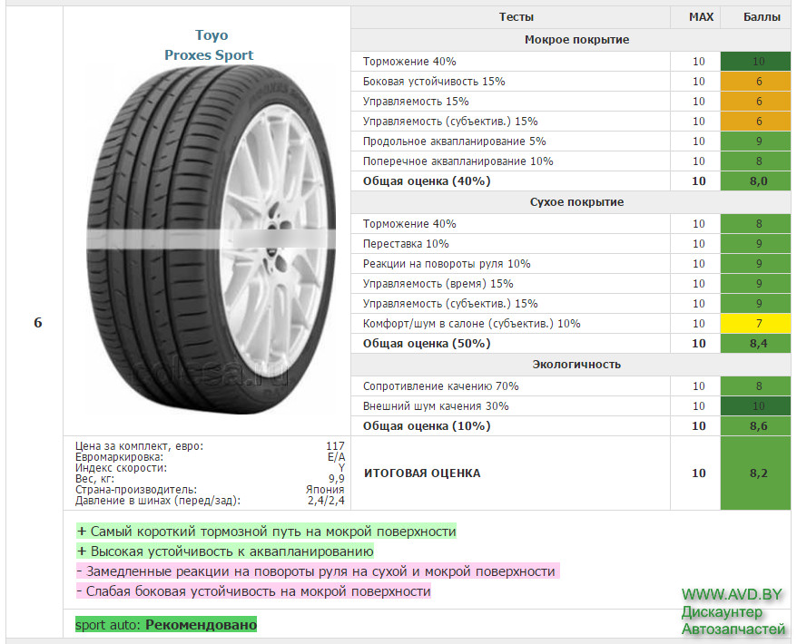Click 'Комфорт/шум в салоне (субъектив.) 10%' label
This screenshot has height=644, width=797.
pos(471,324)
